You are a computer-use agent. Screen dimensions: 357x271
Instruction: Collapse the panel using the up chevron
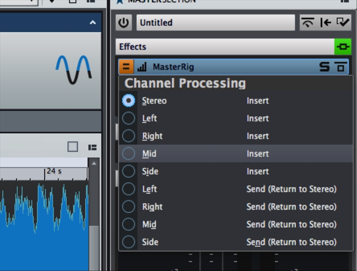tap(93, 23)
